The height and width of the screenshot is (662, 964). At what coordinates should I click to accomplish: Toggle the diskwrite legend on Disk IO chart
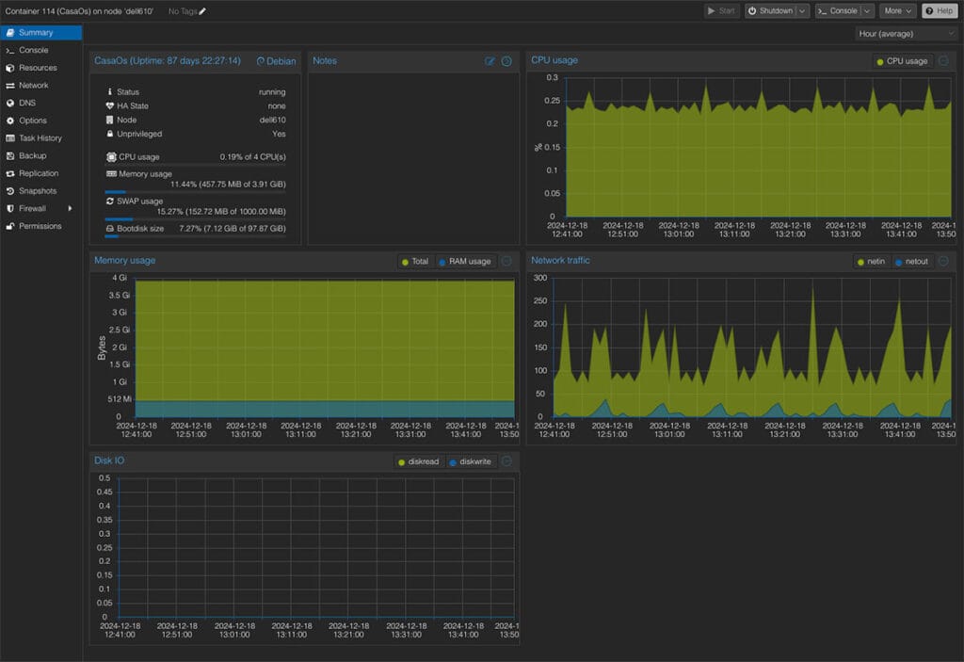(x=471, y=460)
